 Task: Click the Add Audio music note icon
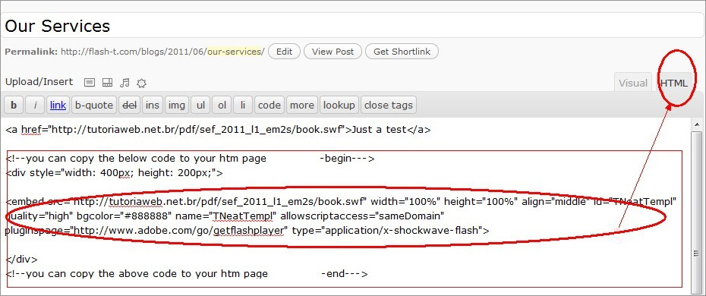[x=125, y=82]
